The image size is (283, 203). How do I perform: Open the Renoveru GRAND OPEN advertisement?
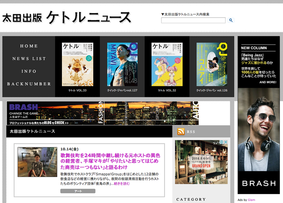(x=201, y=162)
